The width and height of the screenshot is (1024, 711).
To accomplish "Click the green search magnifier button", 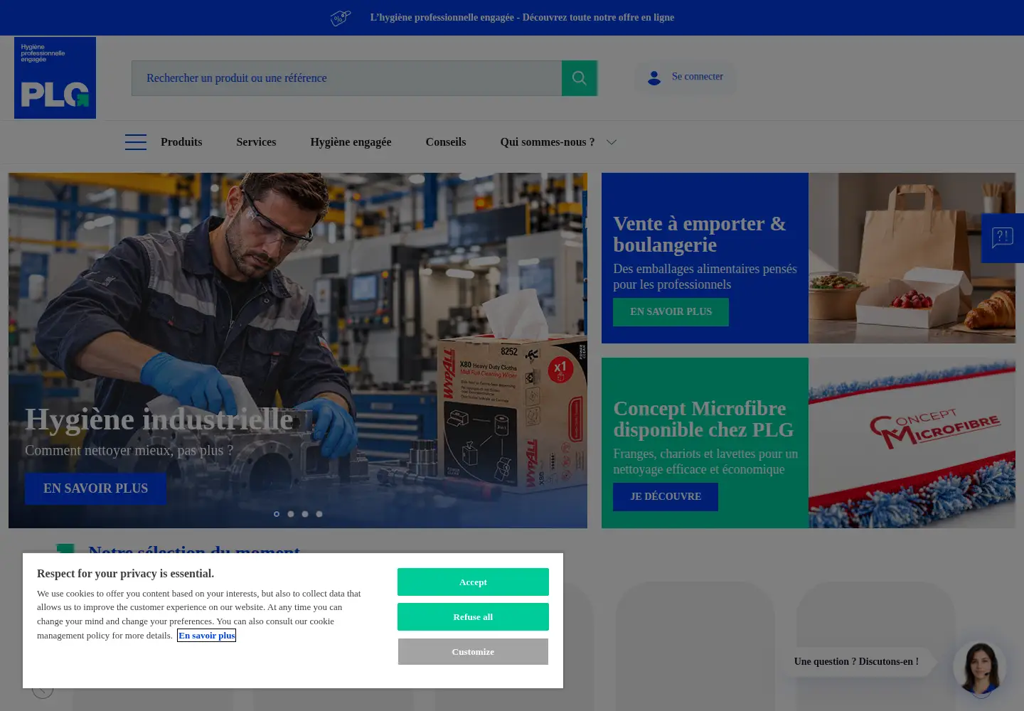I will [580, 78].
